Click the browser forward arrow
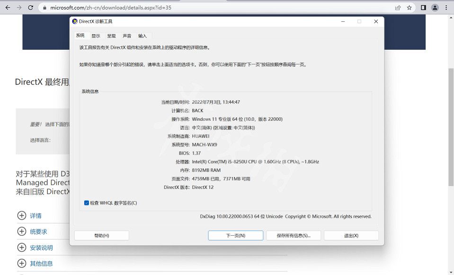Viewport: 454px width, 275px height. pyautogui.click(x=19, y=8)
